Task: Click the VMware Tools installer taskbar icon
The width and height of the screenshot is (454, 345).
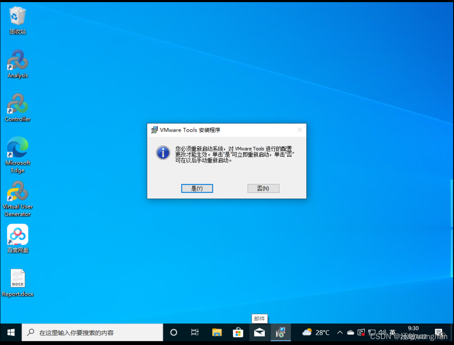Action: pyautogui.click(x=281, y=333)
